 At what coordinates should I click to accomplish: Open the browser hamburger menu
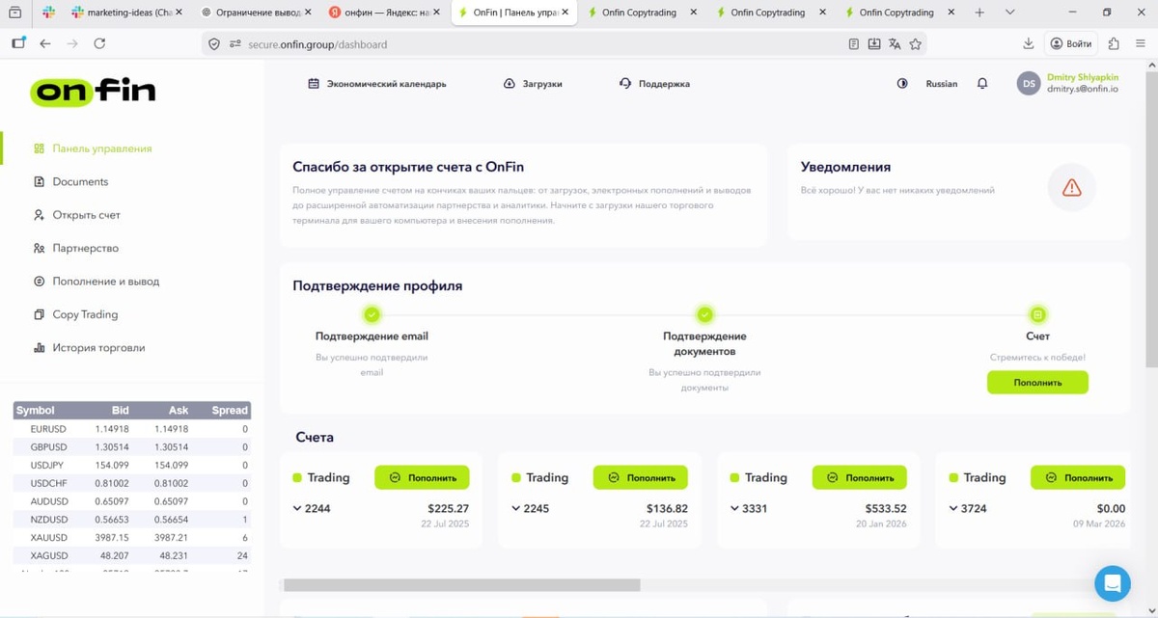click(1141, 43)
